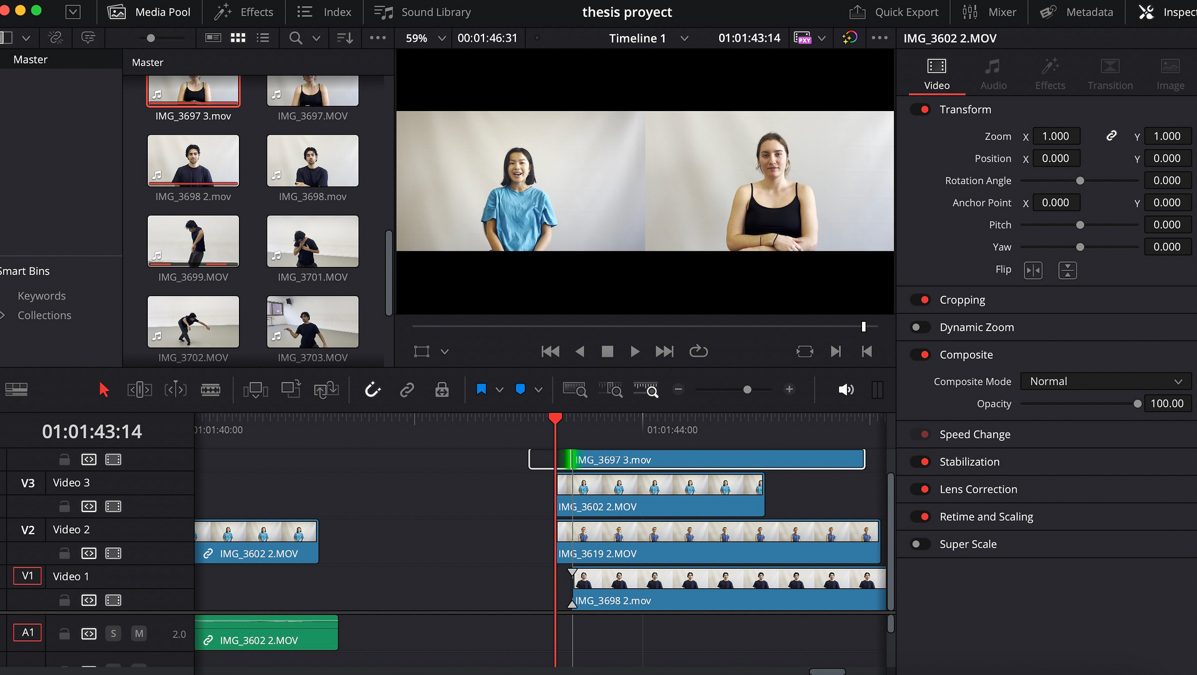Click the linked selection chain icon
The width and height of the screenshot is (1197, 675).
pos(407,390)
